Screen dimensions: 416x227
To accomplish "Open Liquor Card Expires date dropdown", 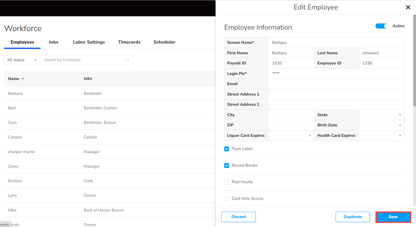I will point(292,136).
